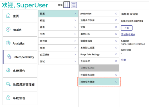This screenshot has width=149, height=107.
Task: Show info icon for 事件日历
Action: point(116,34)
